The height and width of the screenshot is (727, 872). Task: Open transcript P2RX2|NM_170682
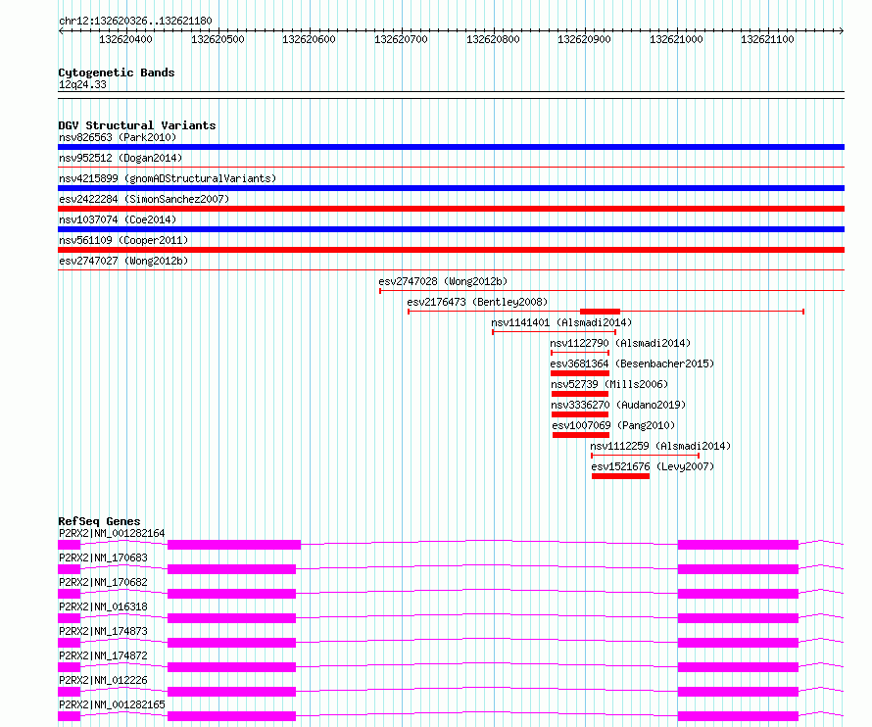point(103,582)
